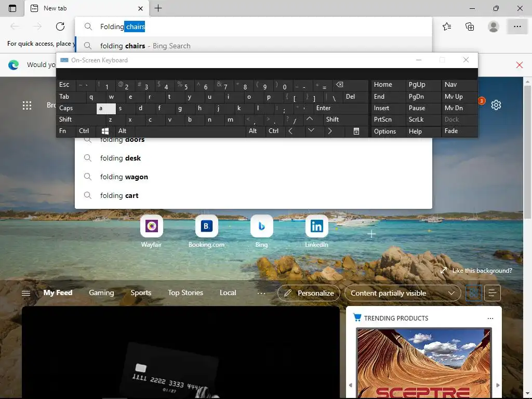This screenshot has width=532, height=399.
Task: Close the New tab tab
Action: (140, 8)
